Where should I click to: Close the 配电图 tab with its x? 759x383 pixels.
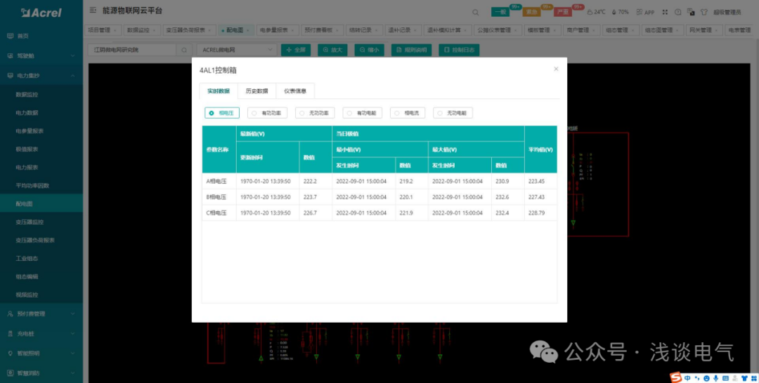[x=248, y=30]
